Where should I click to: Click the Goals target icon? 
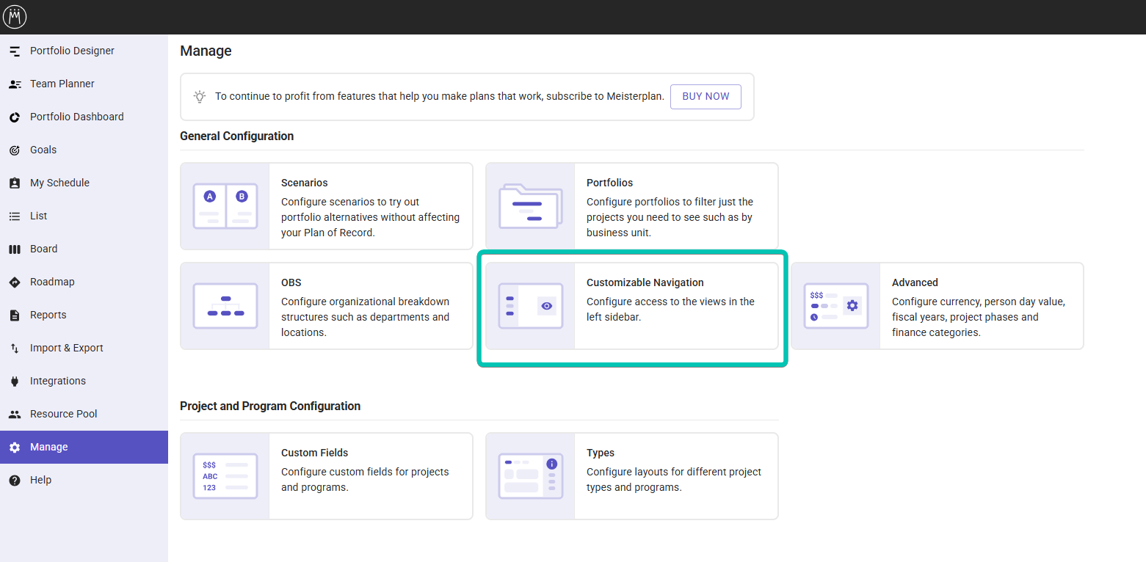coord(15,150)
